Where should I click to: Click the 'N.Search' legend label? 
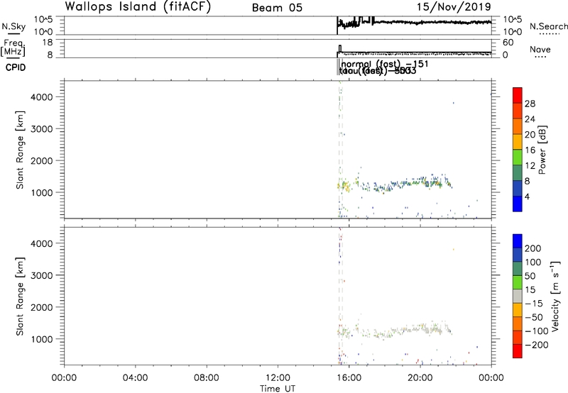click(548, 26)
